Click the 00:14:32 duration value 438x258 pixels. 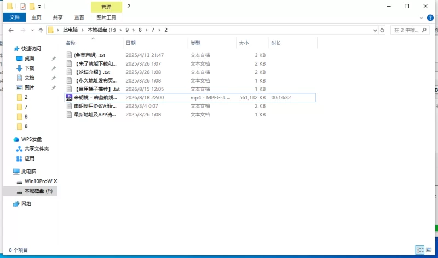pos(281,98)
